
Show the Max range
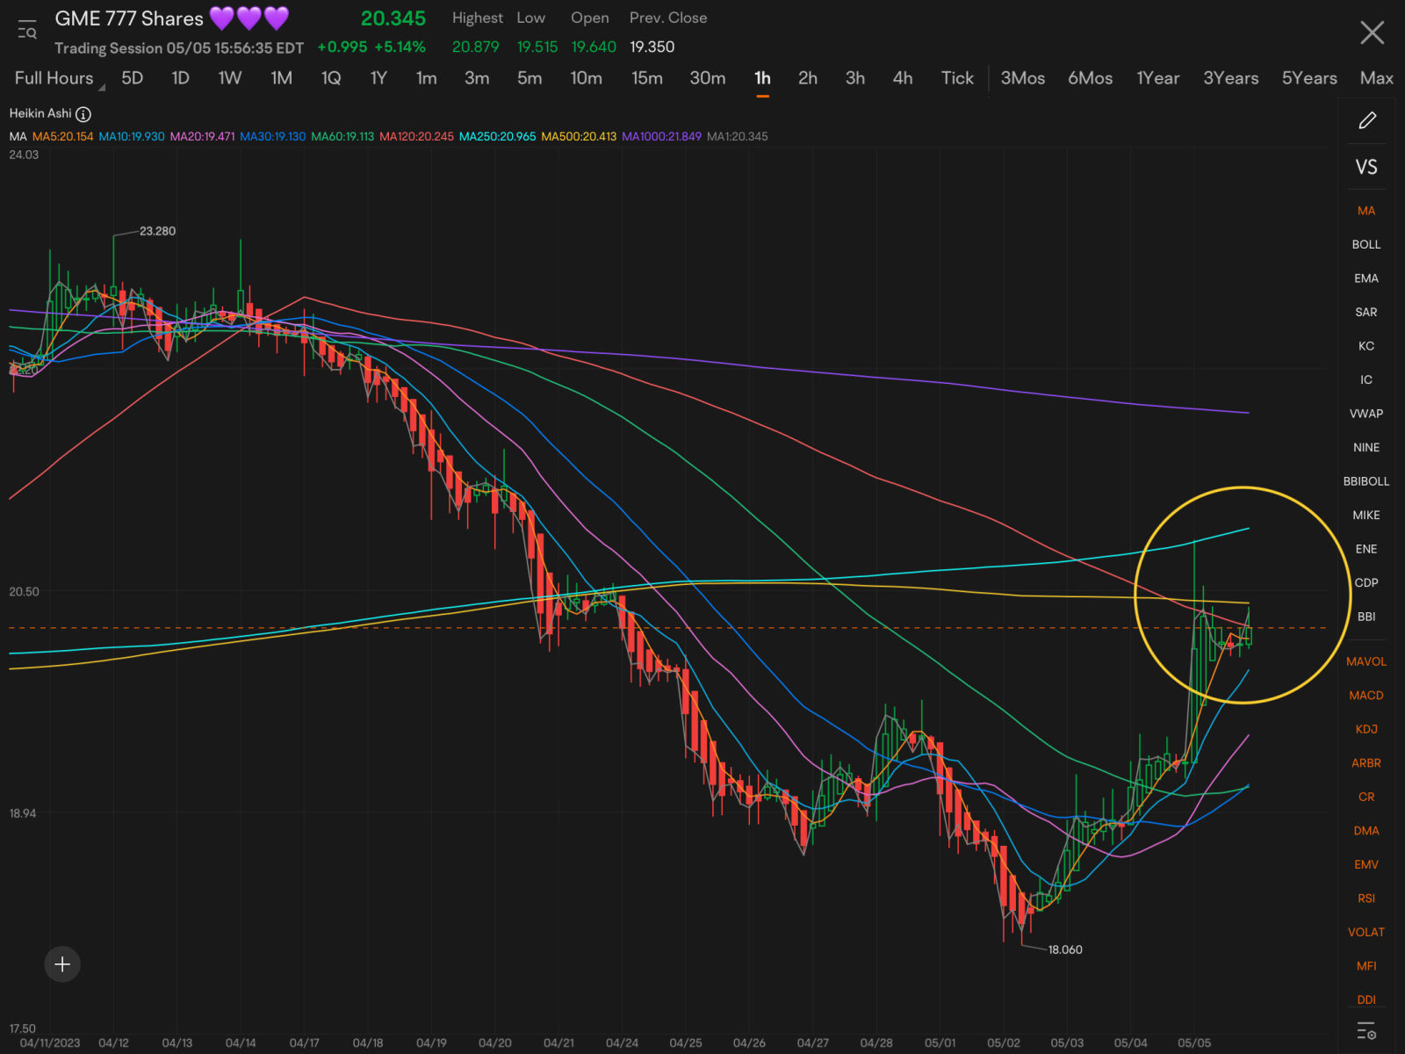tap(1377, 78)
